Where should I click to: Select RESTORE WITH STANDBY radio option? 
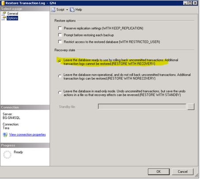[60, 92]
